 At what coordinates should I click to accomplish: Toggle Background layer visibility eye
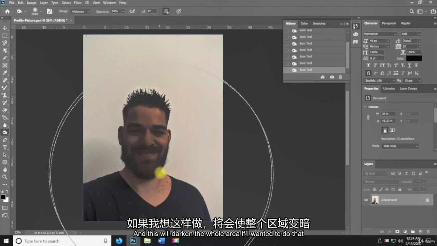[x=366, y=200]
